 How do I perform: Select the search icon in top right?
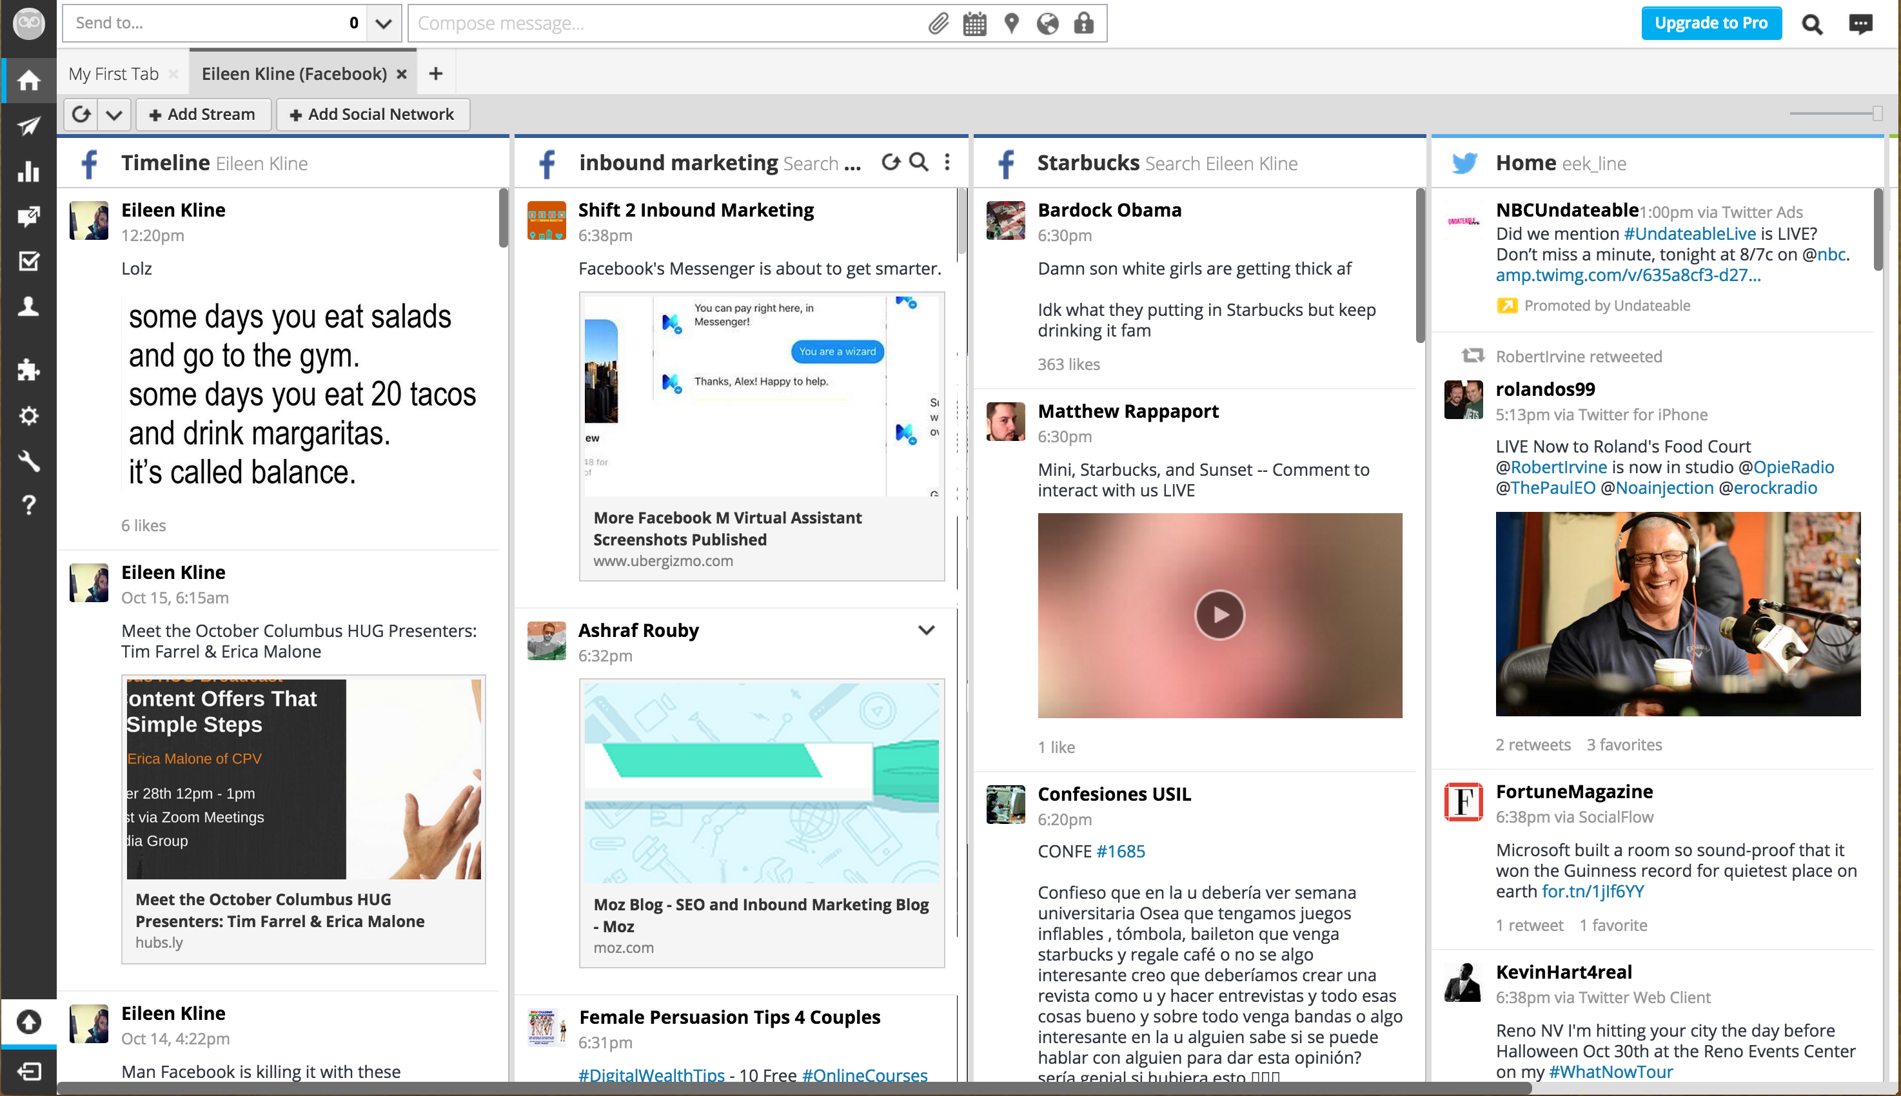1813,21
